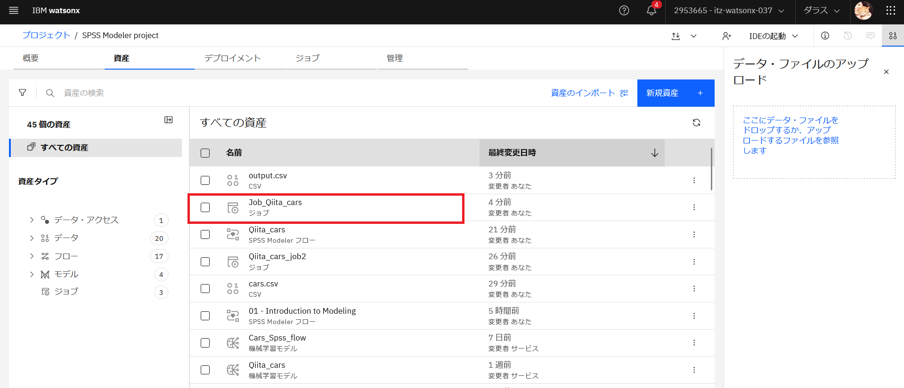This screenshot has height=388, width=904.
Task: Open overflow menu for cars.csv
Action: [x=694, y=288]
